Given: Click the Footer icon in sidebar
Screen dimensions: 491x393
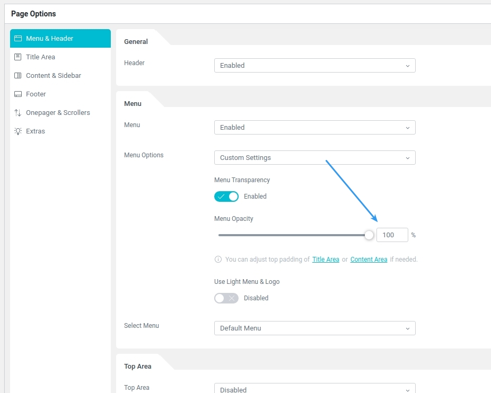Looking at the screenshot, I should [x=18, y=94].
